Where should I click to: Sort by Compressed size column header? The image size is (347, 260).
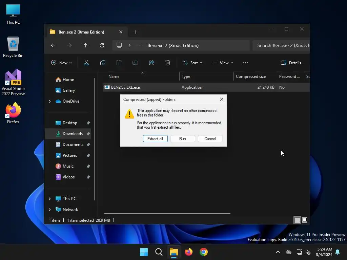[255, 77]
